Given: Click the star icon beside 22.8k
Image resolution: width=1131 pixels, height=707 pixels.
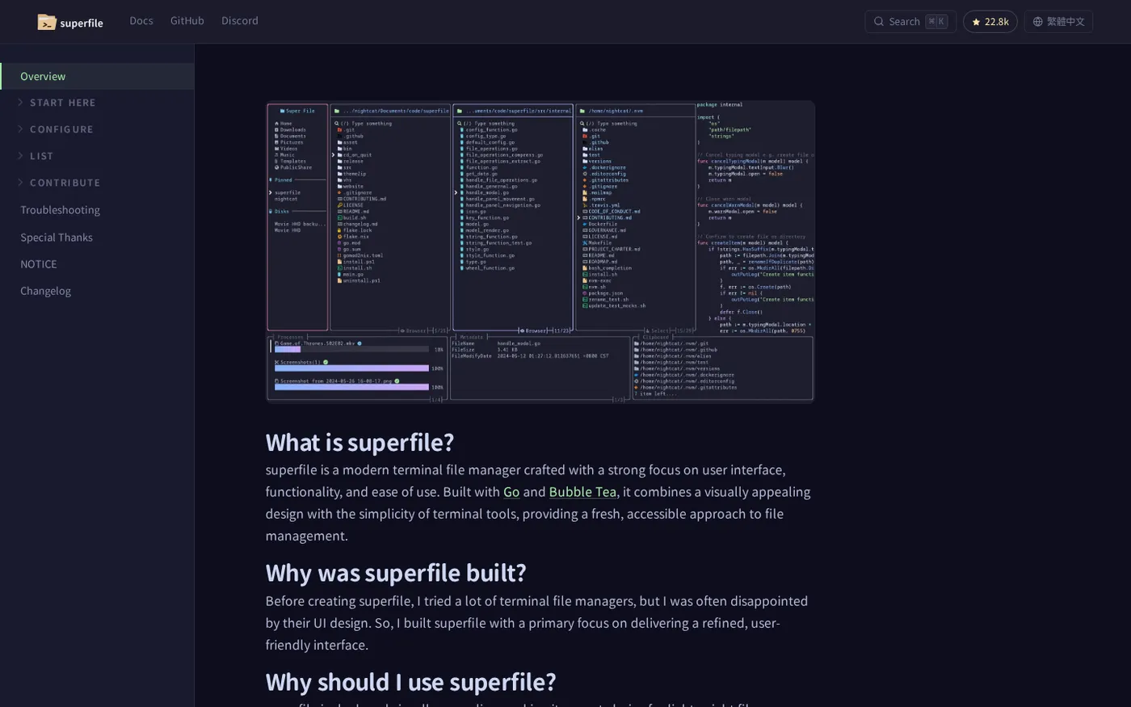Looking at the screenshot, I should pos(976,22).
